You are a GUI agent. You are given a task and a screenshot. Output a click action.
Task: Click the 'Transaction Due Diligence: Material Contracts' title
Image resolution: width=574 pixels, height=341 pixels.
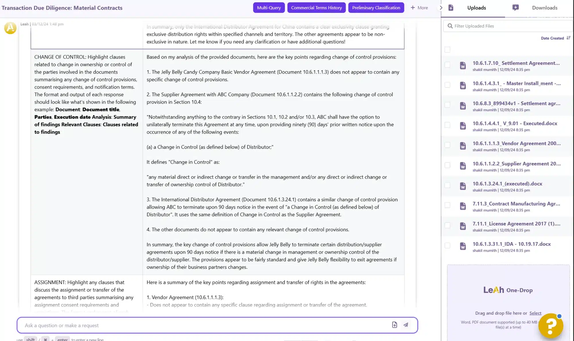point(62,8)
